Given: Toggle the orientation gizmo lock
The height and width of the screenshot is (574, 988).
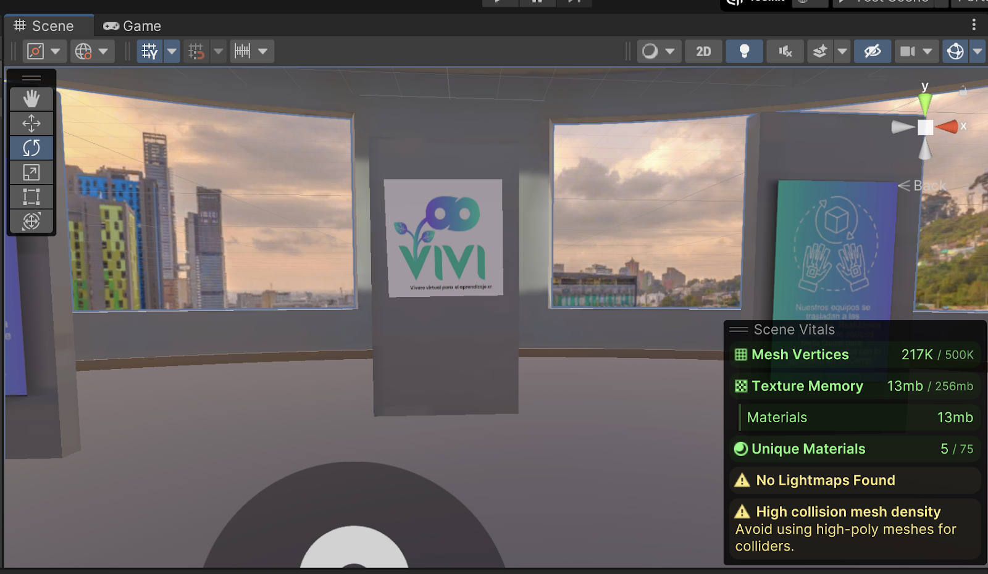Looking at the screenshot, I should 963,91.
